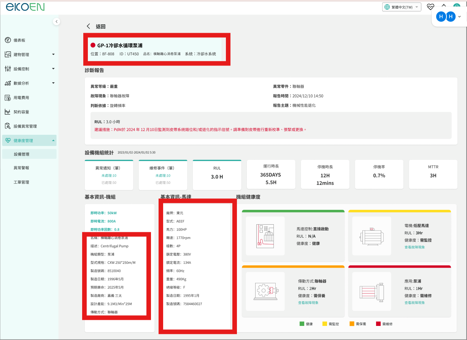Expand the 數據分析 sidebar menu
The width and height of the screenshot is (467, 340).
pyautogui.click(x=53, y=83)
